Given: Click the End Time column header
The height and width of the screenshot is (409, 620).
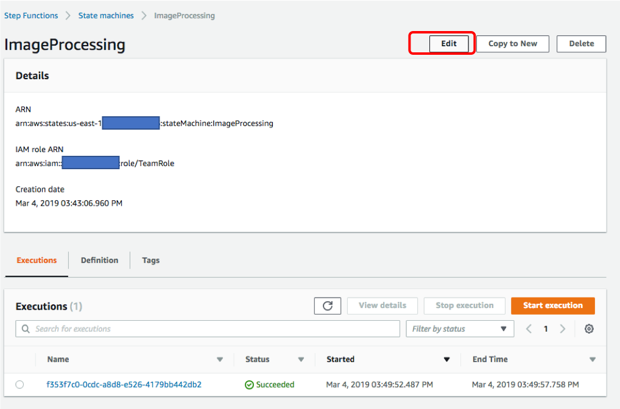Looking at the screenshot, I should click(x=490, y=360).
